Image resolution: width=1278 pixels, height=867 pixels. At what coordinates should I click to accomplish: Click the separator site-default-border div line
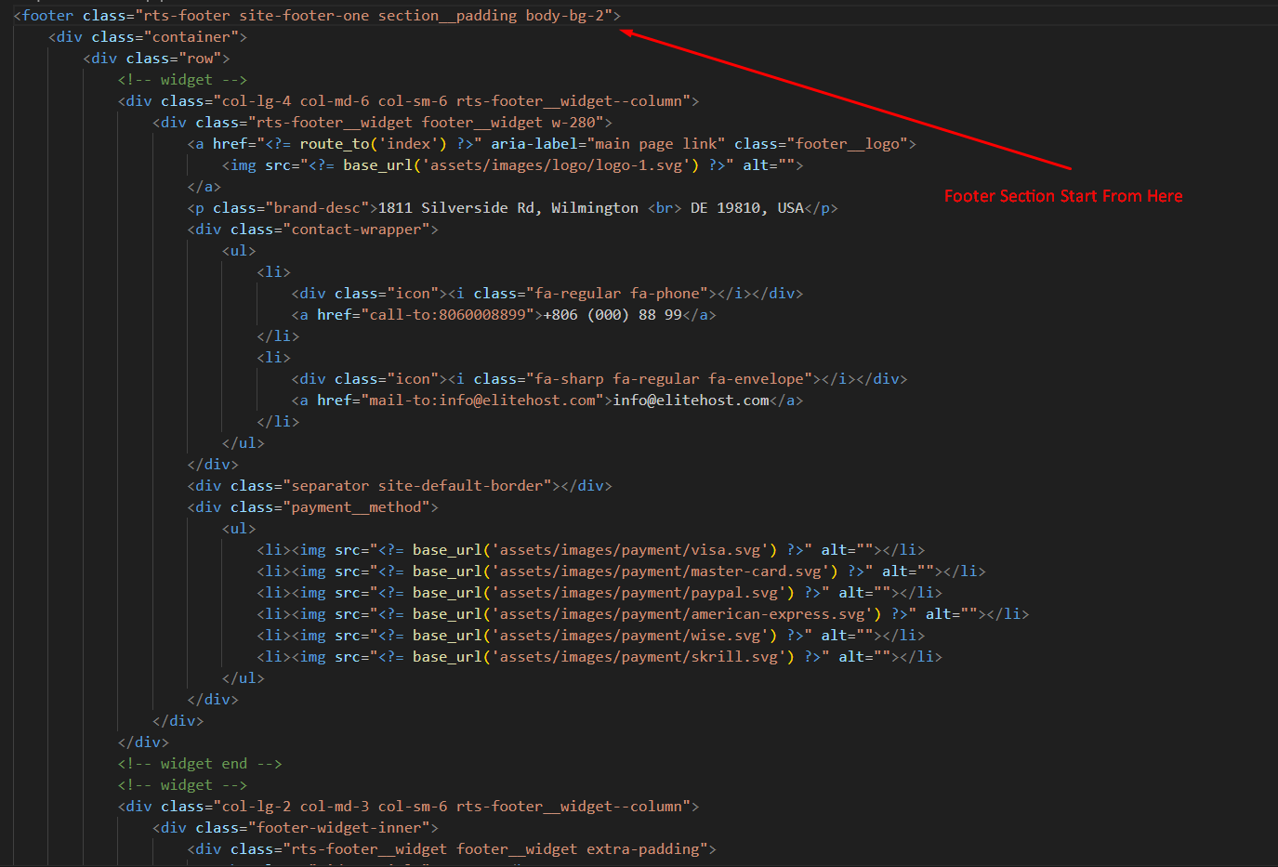click(400, 486)
